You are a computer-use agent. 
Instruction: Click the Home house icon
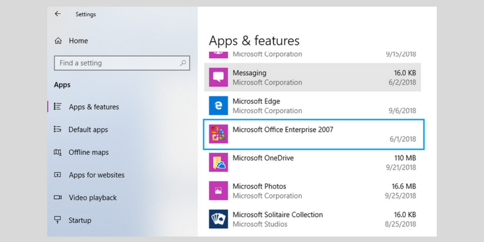click(57, 41)
